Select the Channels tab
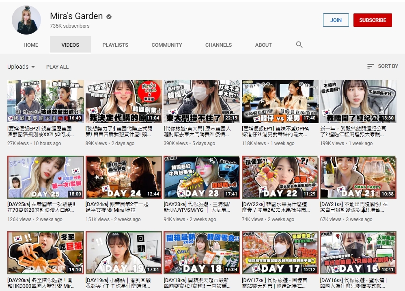The image size is (405, 291). pyautogui.click(x=218, y=45)
